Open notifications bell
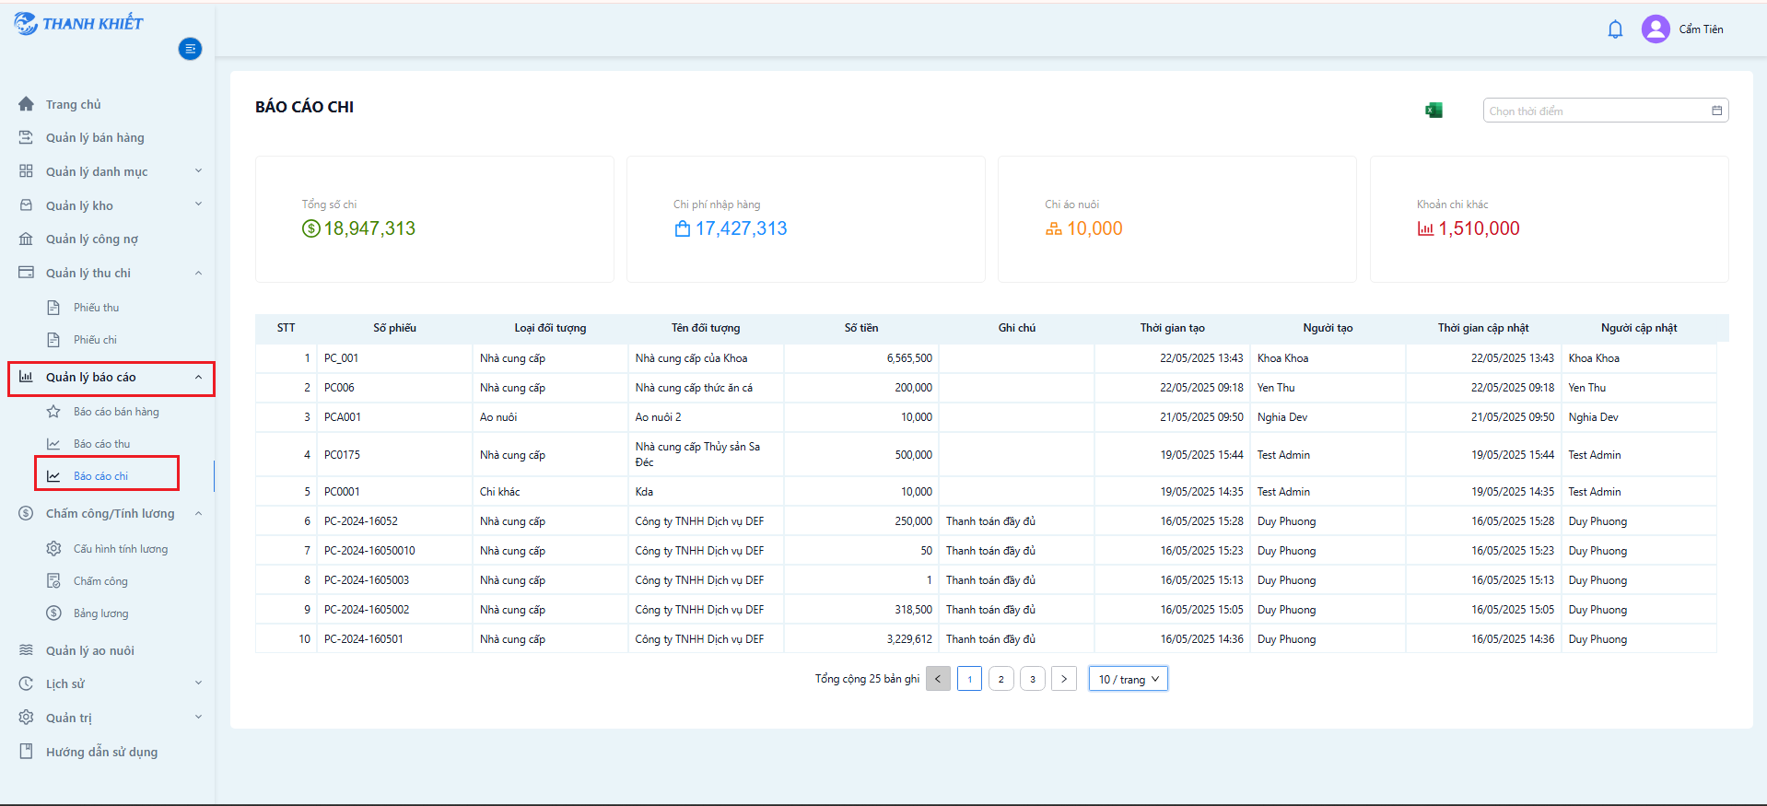 [1615, 29]
